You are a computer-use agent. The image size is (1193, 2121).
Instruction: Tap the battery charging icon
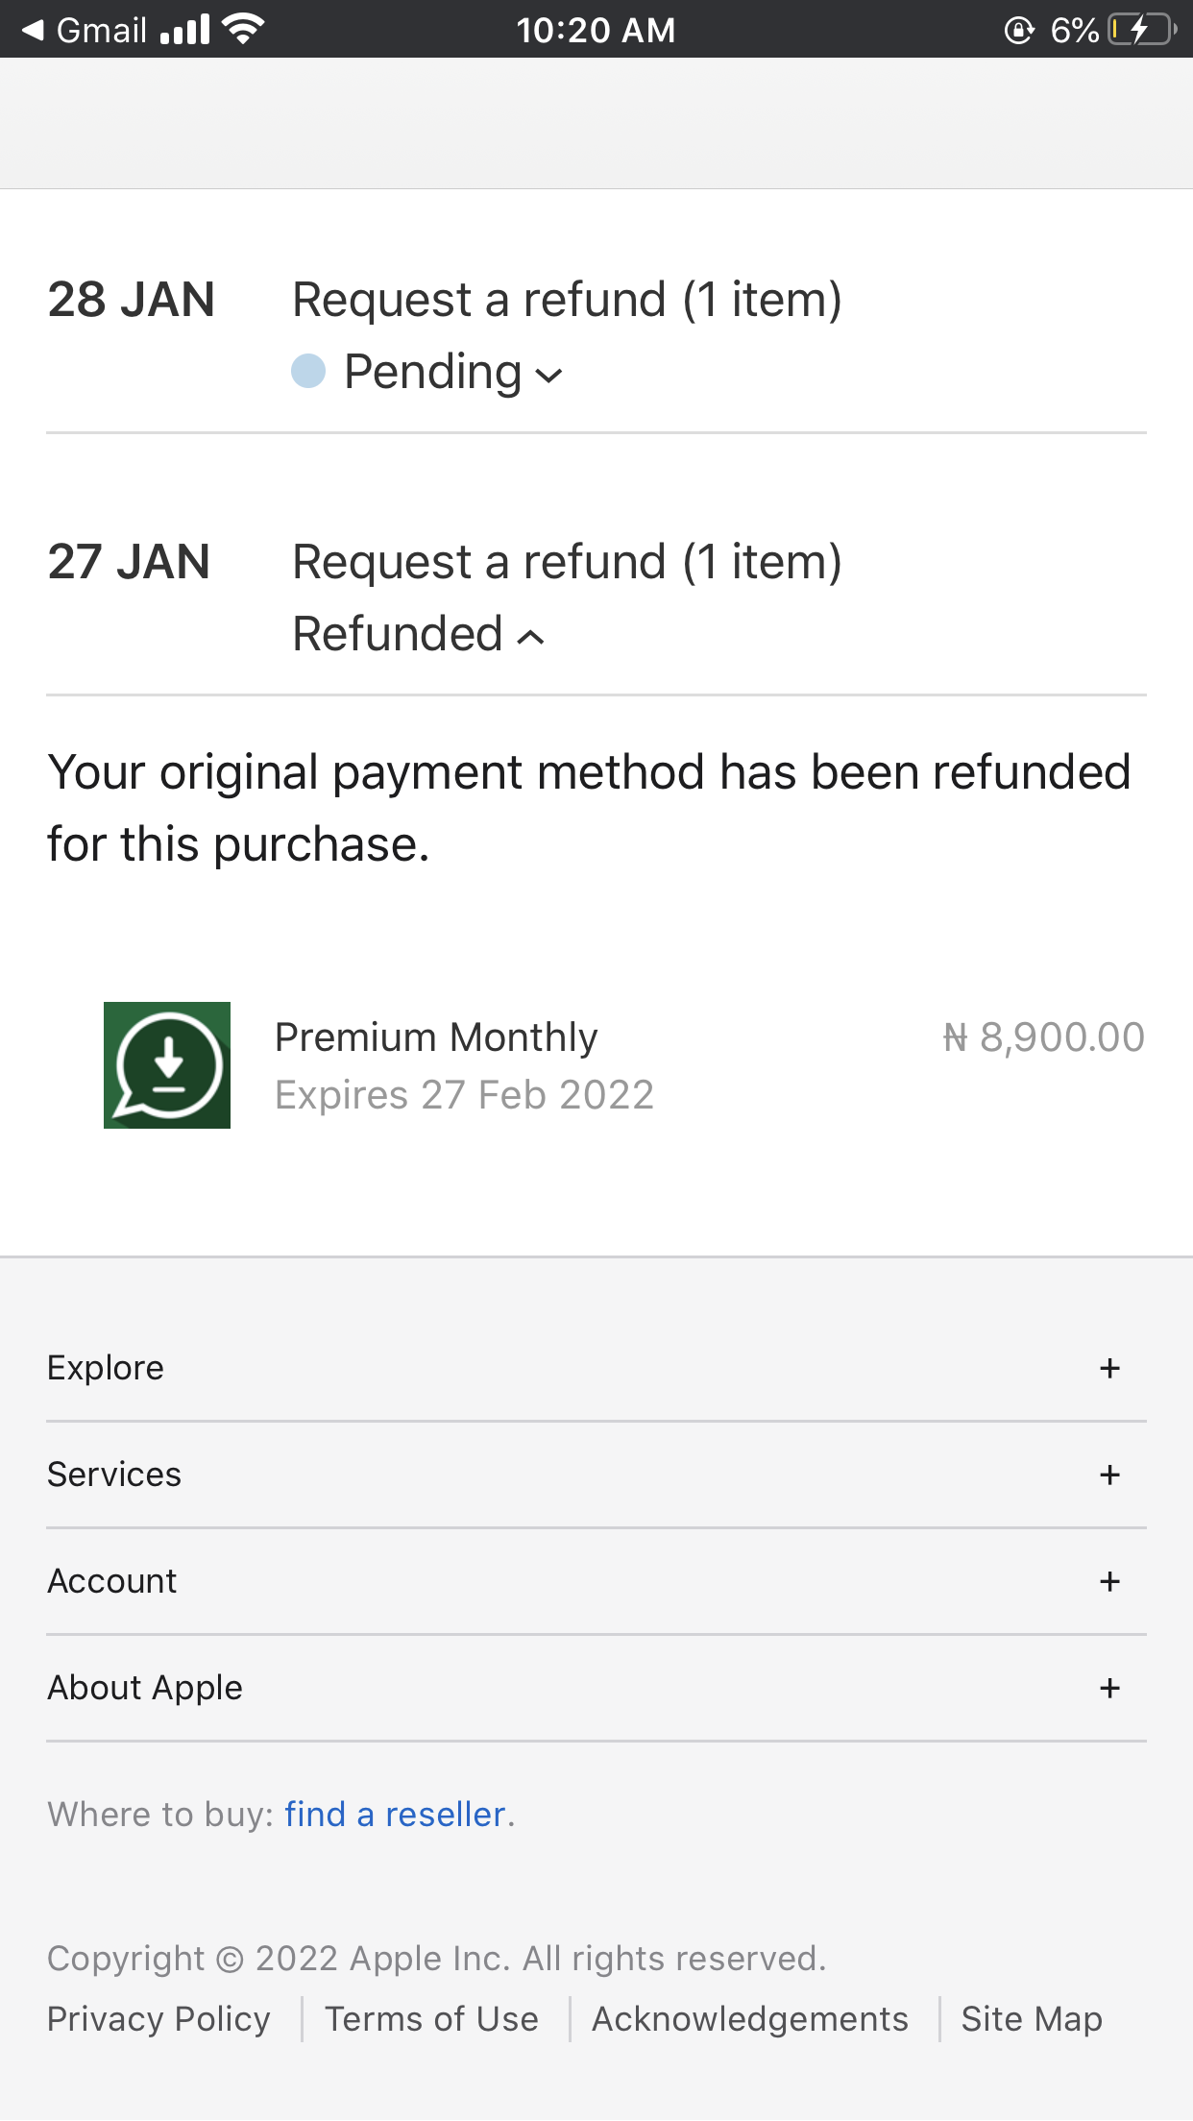click(x=1142, y=30)
